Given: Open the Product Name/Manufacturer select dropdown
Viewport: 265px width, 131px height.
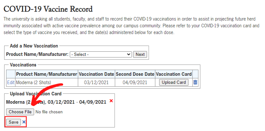Looking at the screenshot, I should (101, 55).
